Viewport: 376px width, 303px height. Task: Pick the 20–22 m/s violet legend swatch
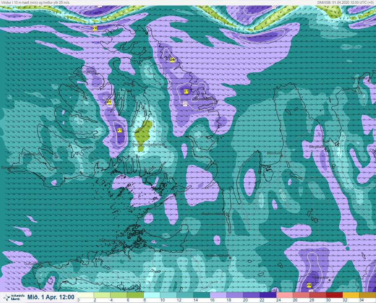pyautogui.click(x=251, y=295)
